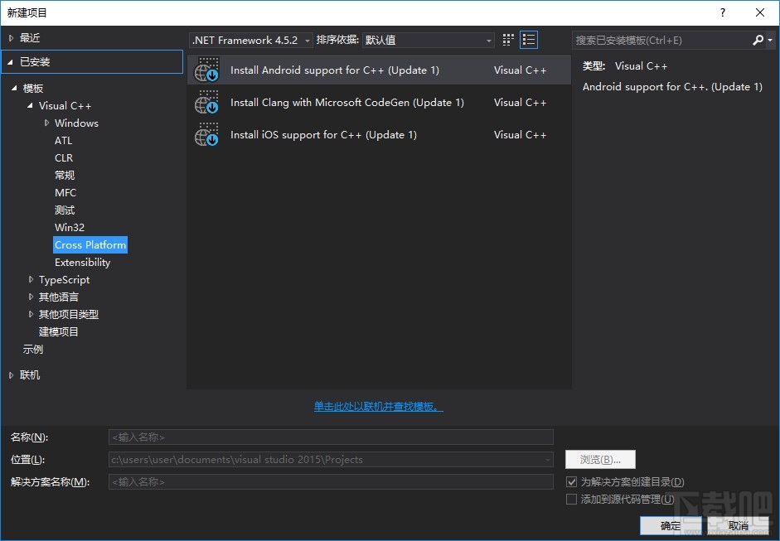Select Extensibility in the template tree
This screenshot has width=780, height=541.
point(82,263)
